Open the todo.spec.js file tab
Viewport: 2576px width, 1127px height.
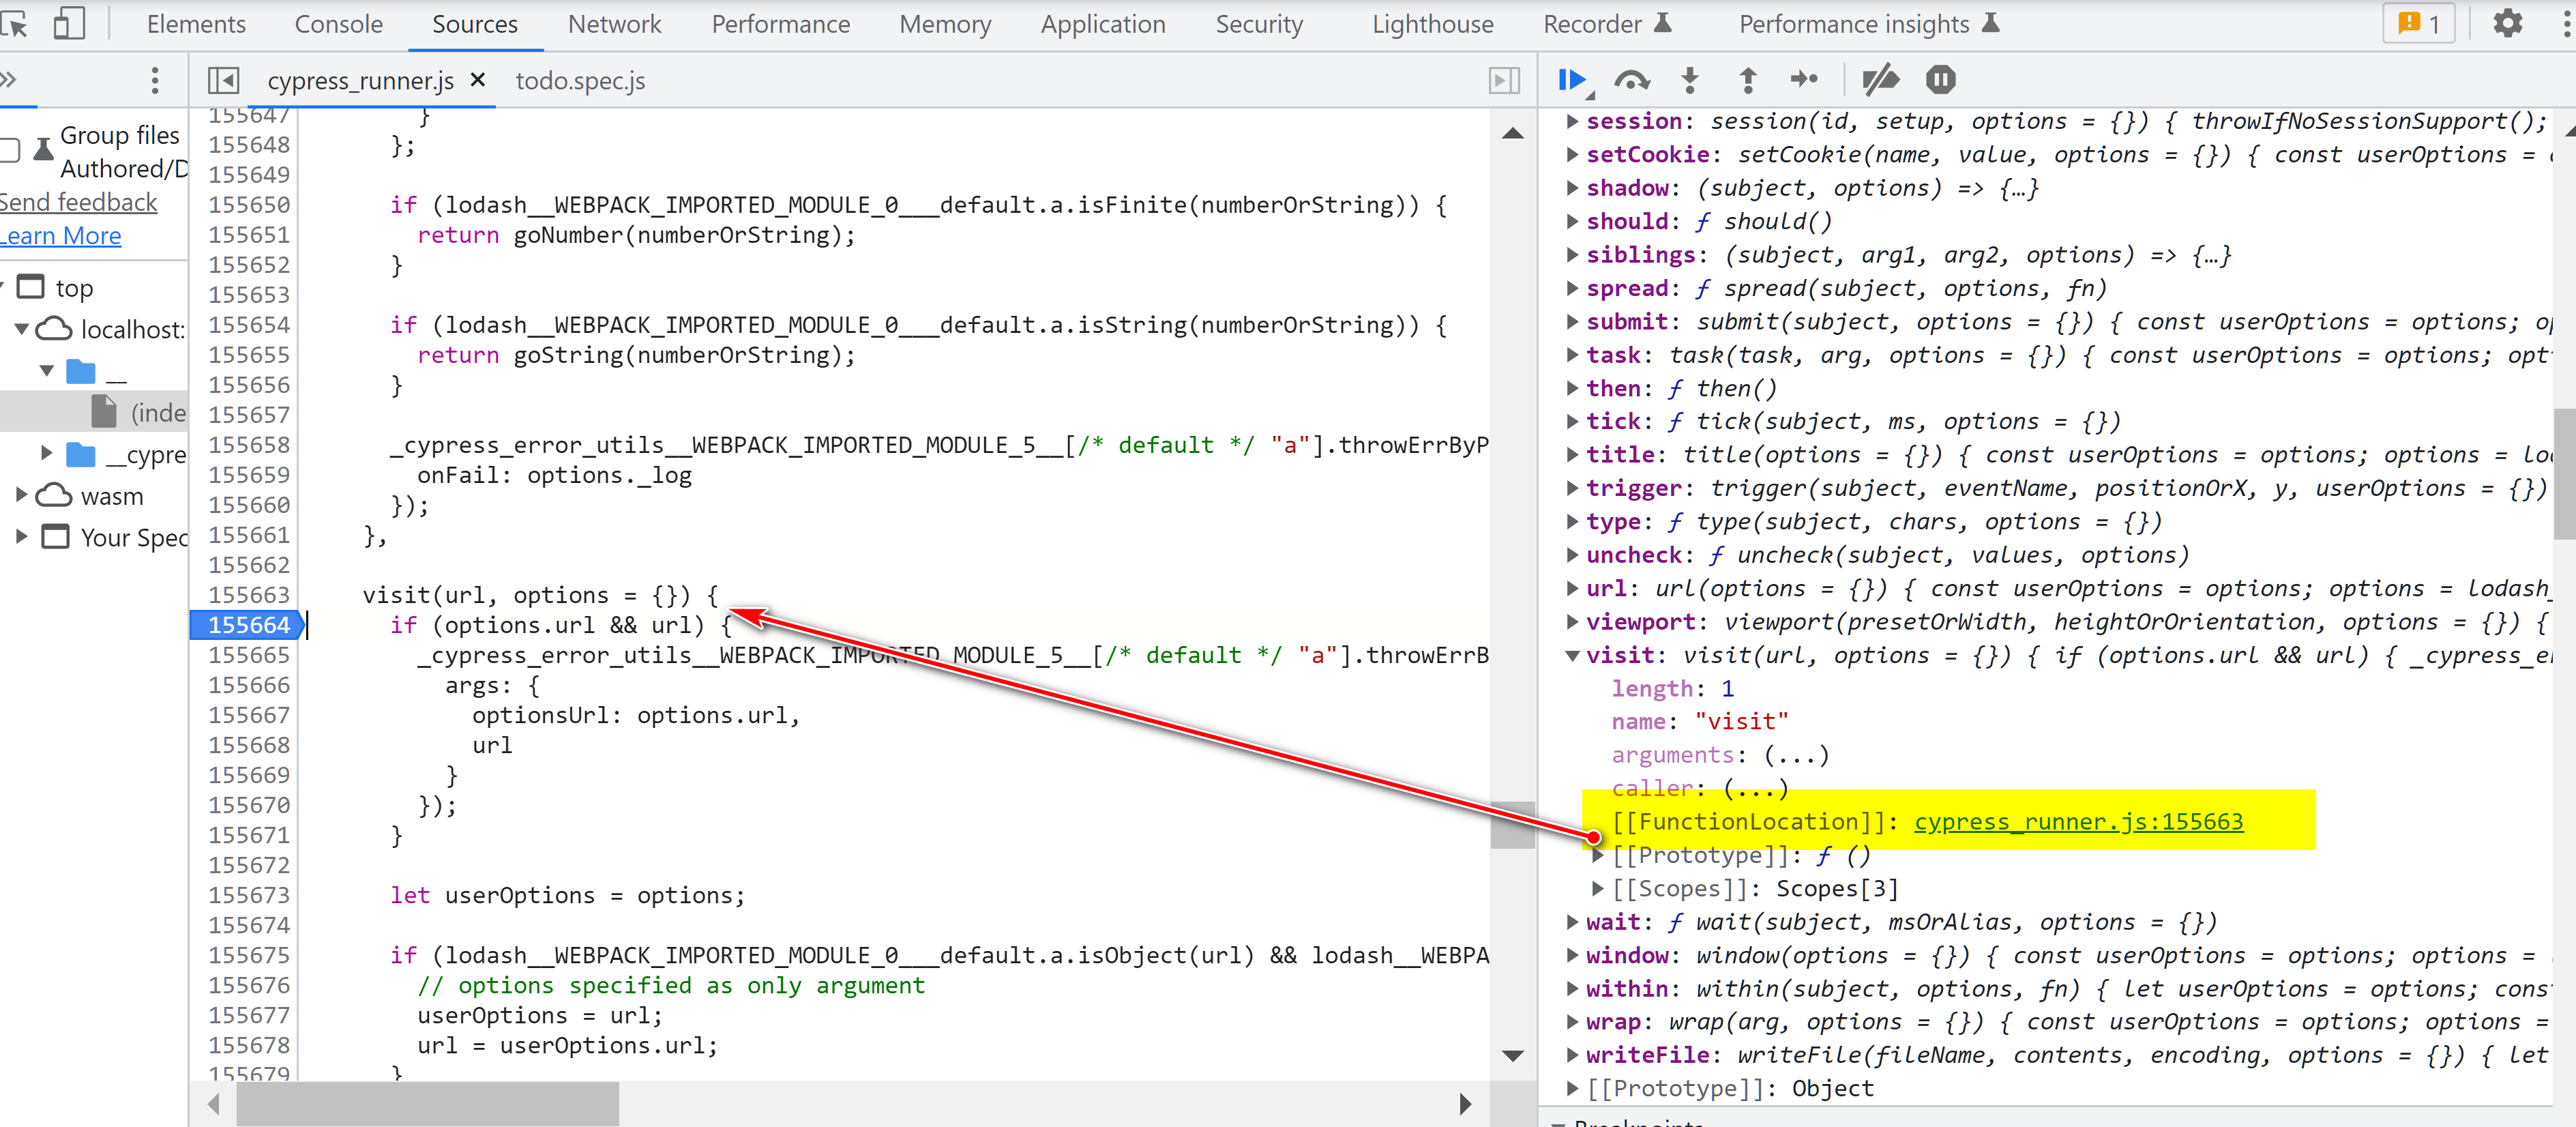(580, 80)
